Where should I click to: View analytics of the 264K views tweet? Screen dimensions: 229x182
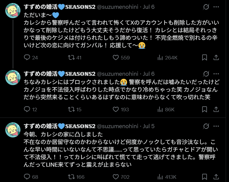pos(160,58)
